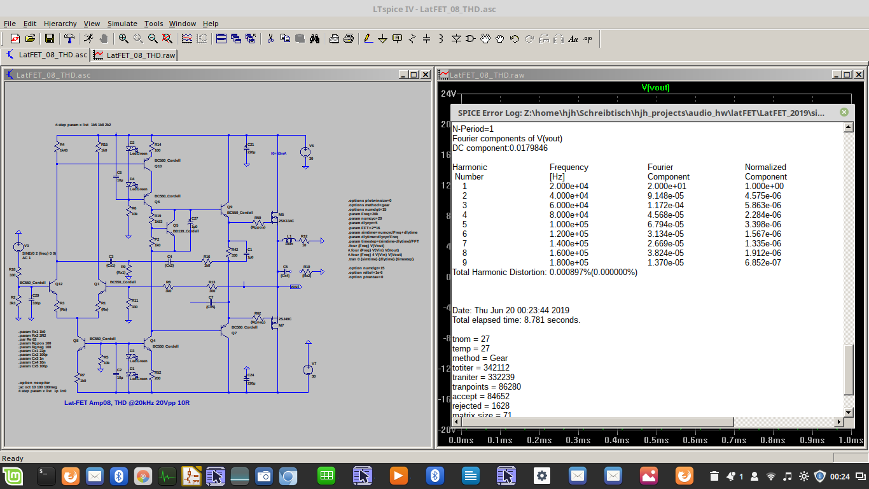Open the Simulate menu
The height and width of the screenshot is (489, 869).
(122, 24)
